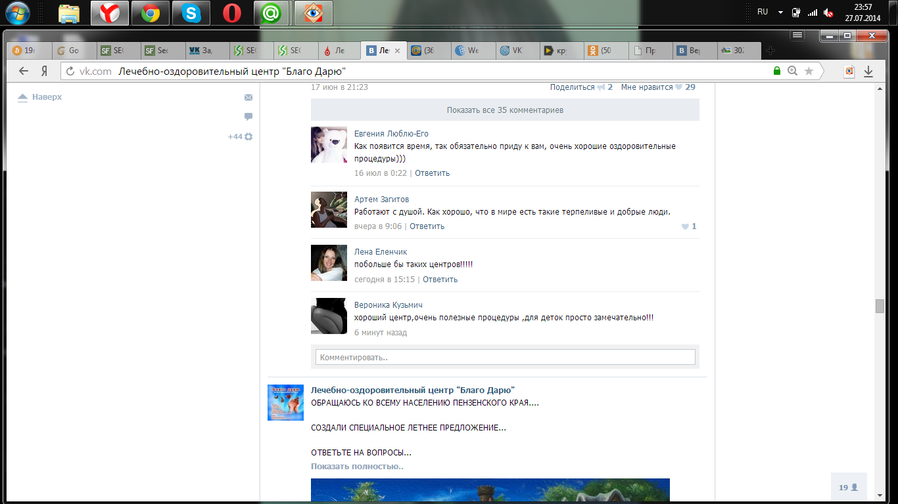898x504 pixels.
Task: Reply to Лена Еленчик's comment
Action: 440,280
